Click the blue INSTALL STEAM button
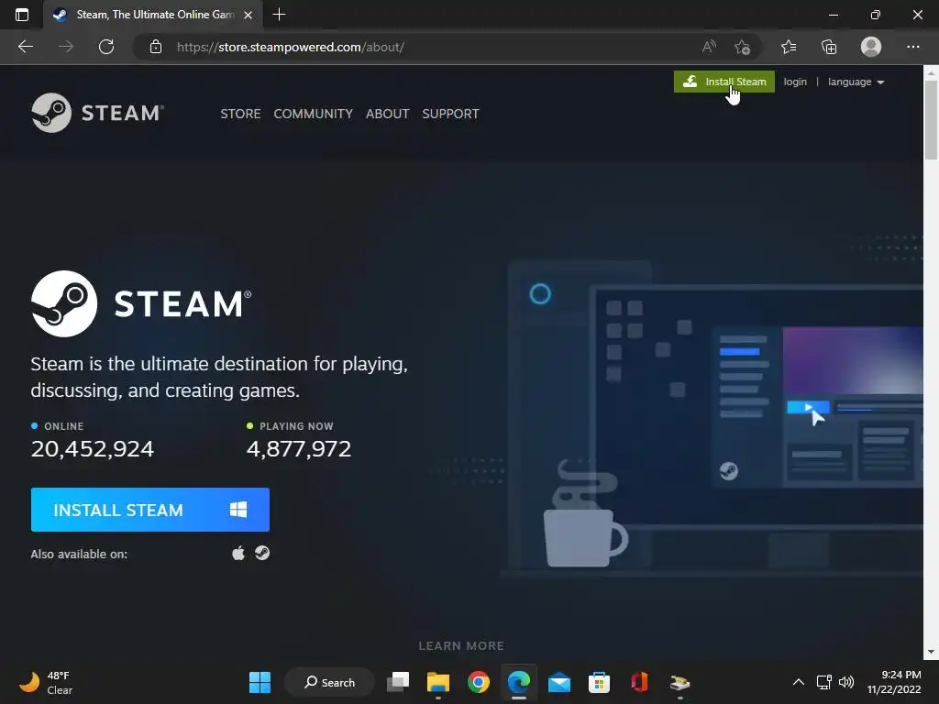 149,510
